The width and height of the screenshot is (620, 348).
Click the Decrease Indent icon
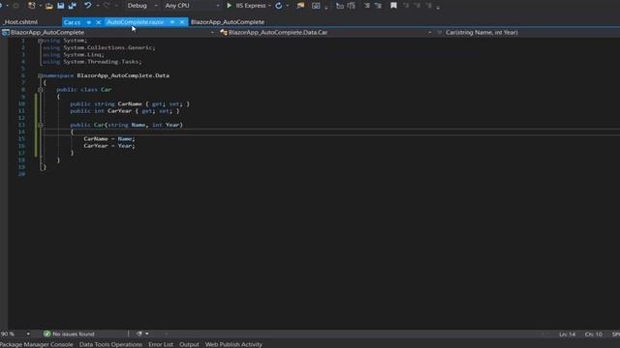[340, 6]
